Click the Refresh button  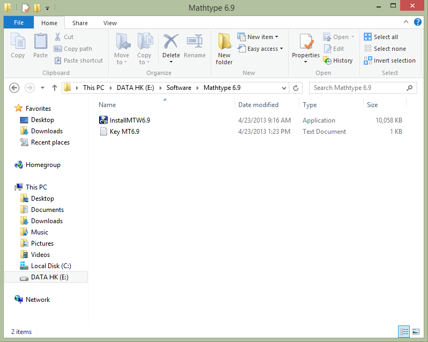(x=296, y=88)
